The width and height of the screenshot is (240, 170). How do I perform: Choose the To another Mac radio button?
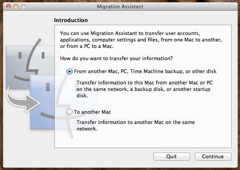70,112
